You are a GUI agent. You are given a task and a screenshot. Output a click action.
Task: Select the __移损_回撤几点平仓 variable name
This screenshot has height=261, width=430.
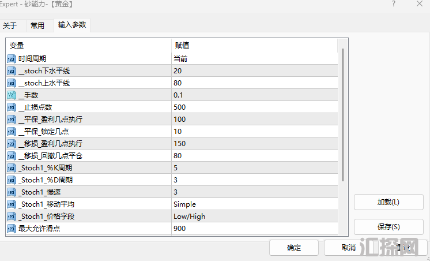pos(51,156)
